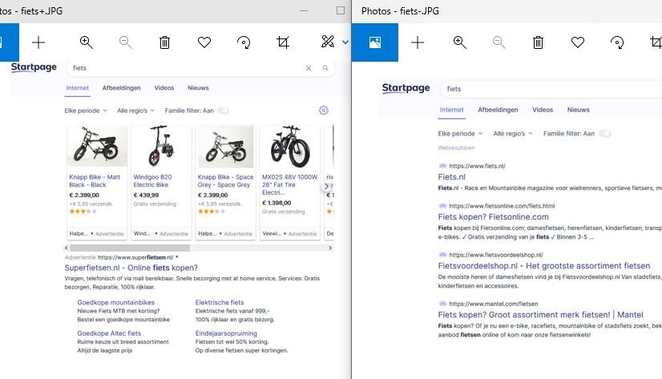Click zoom in icon in right Photos window
662x379 pixels.
coord(459,42)
